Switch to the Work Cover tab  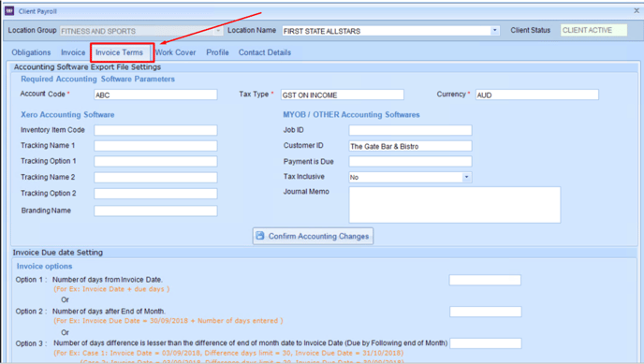pos(175,52)
